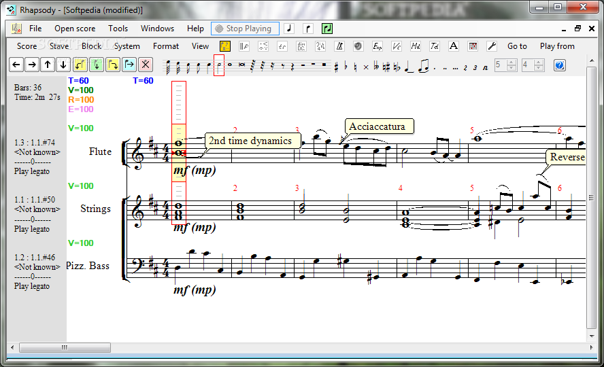The image size is (604, 367).
Task: Click the large A text tool icon
Action: (x=454, y=46)
